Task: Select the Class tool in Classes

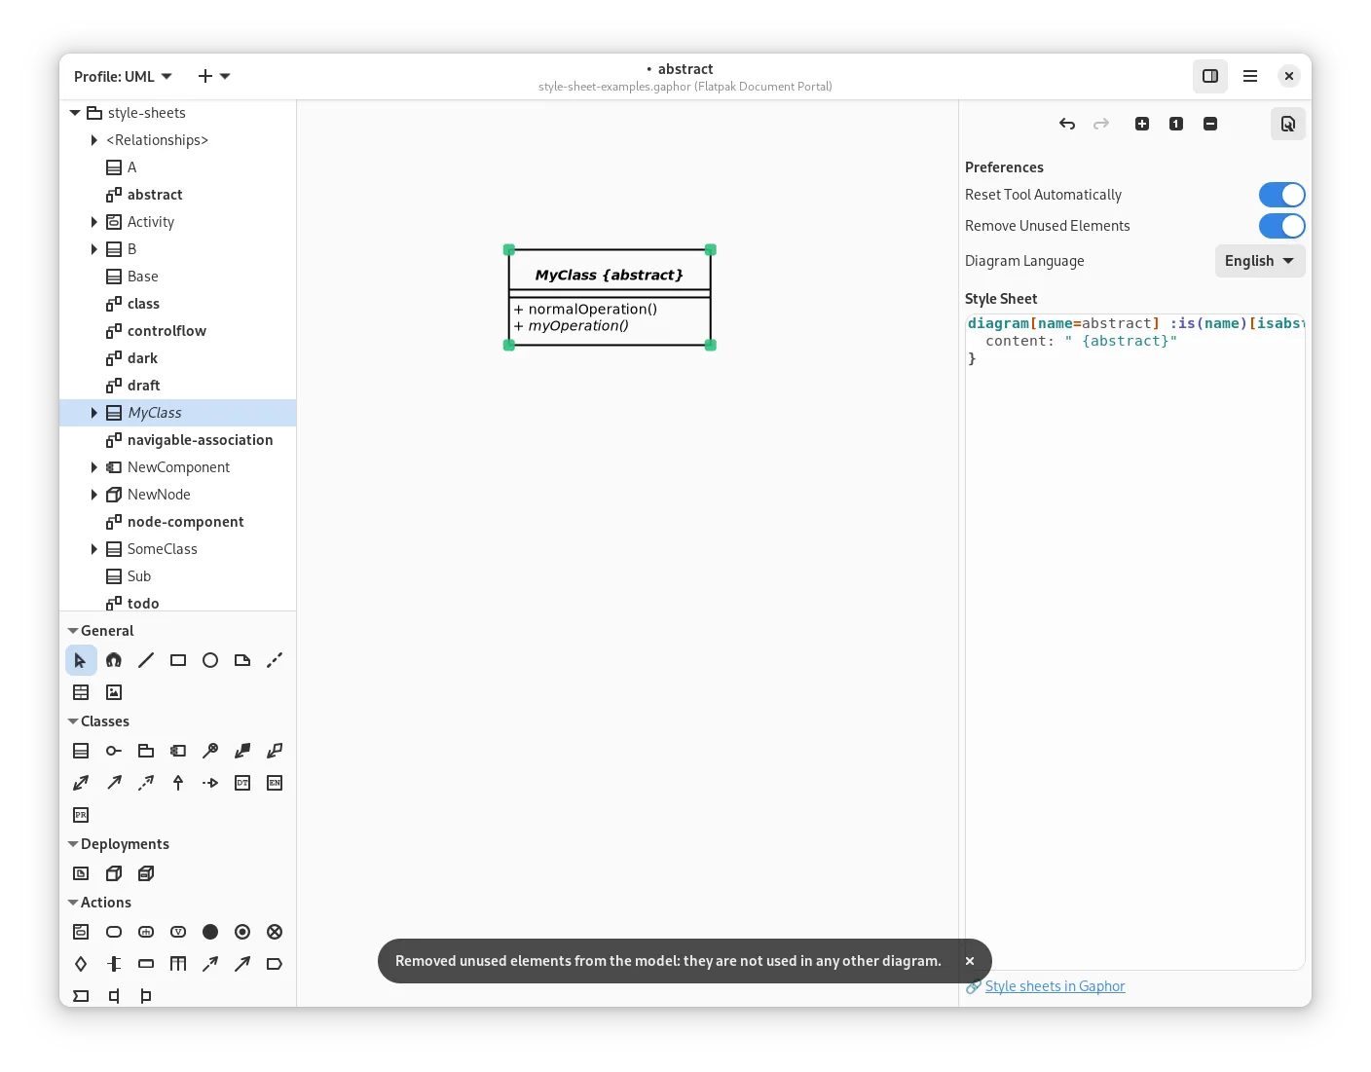Action: tap(81, 751)
